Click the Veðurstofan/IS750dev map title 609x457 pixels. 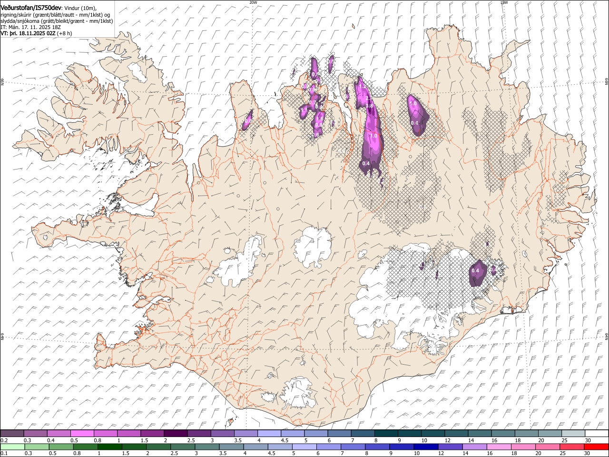point(31,7)
